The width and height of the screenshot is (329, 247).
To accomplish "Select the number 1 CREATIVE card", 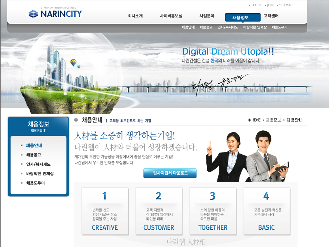I will pyautogui.click(x=105, y=211).
